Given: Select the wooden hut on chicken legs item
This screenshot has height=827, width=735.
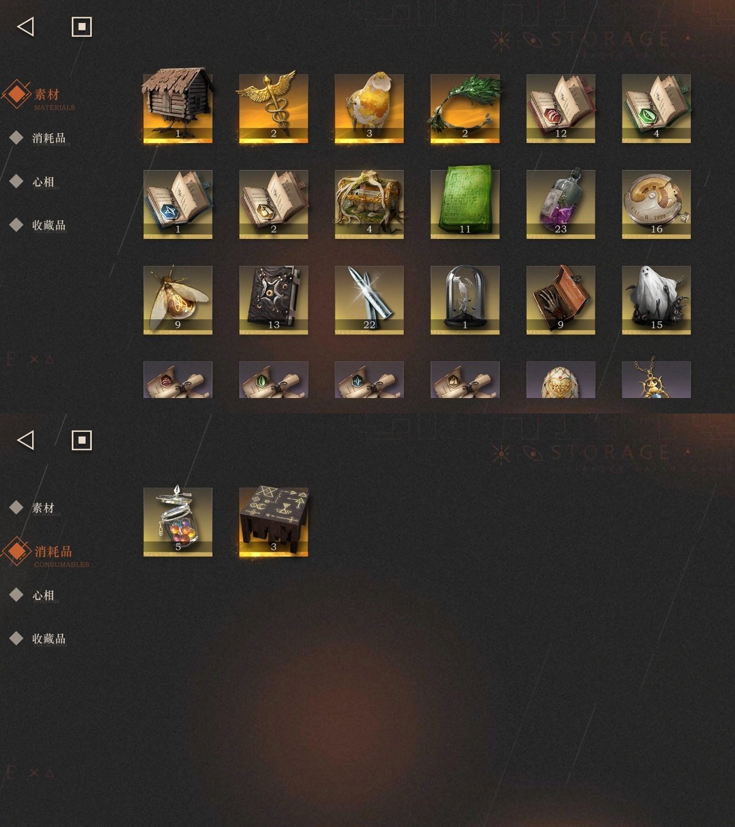Looking at the screenshot, I should coord(178,108).
